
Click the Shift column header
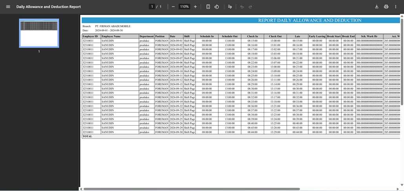tap(189, 36)
